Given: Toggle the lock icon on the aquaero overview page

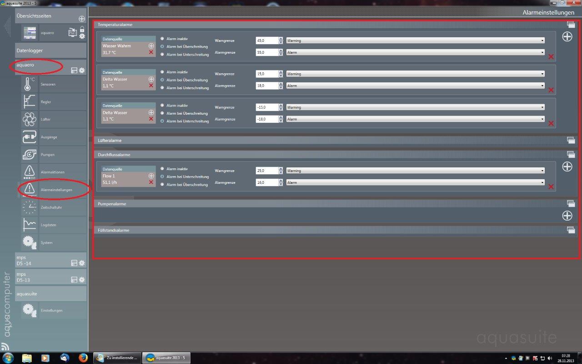Looking at the screenshot, I should [x=82, y=29].
